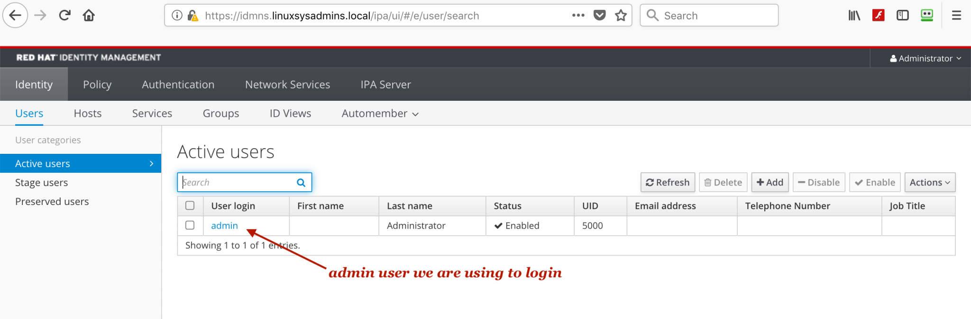
Task: Click the Add user button
Action: coord(770,182)
